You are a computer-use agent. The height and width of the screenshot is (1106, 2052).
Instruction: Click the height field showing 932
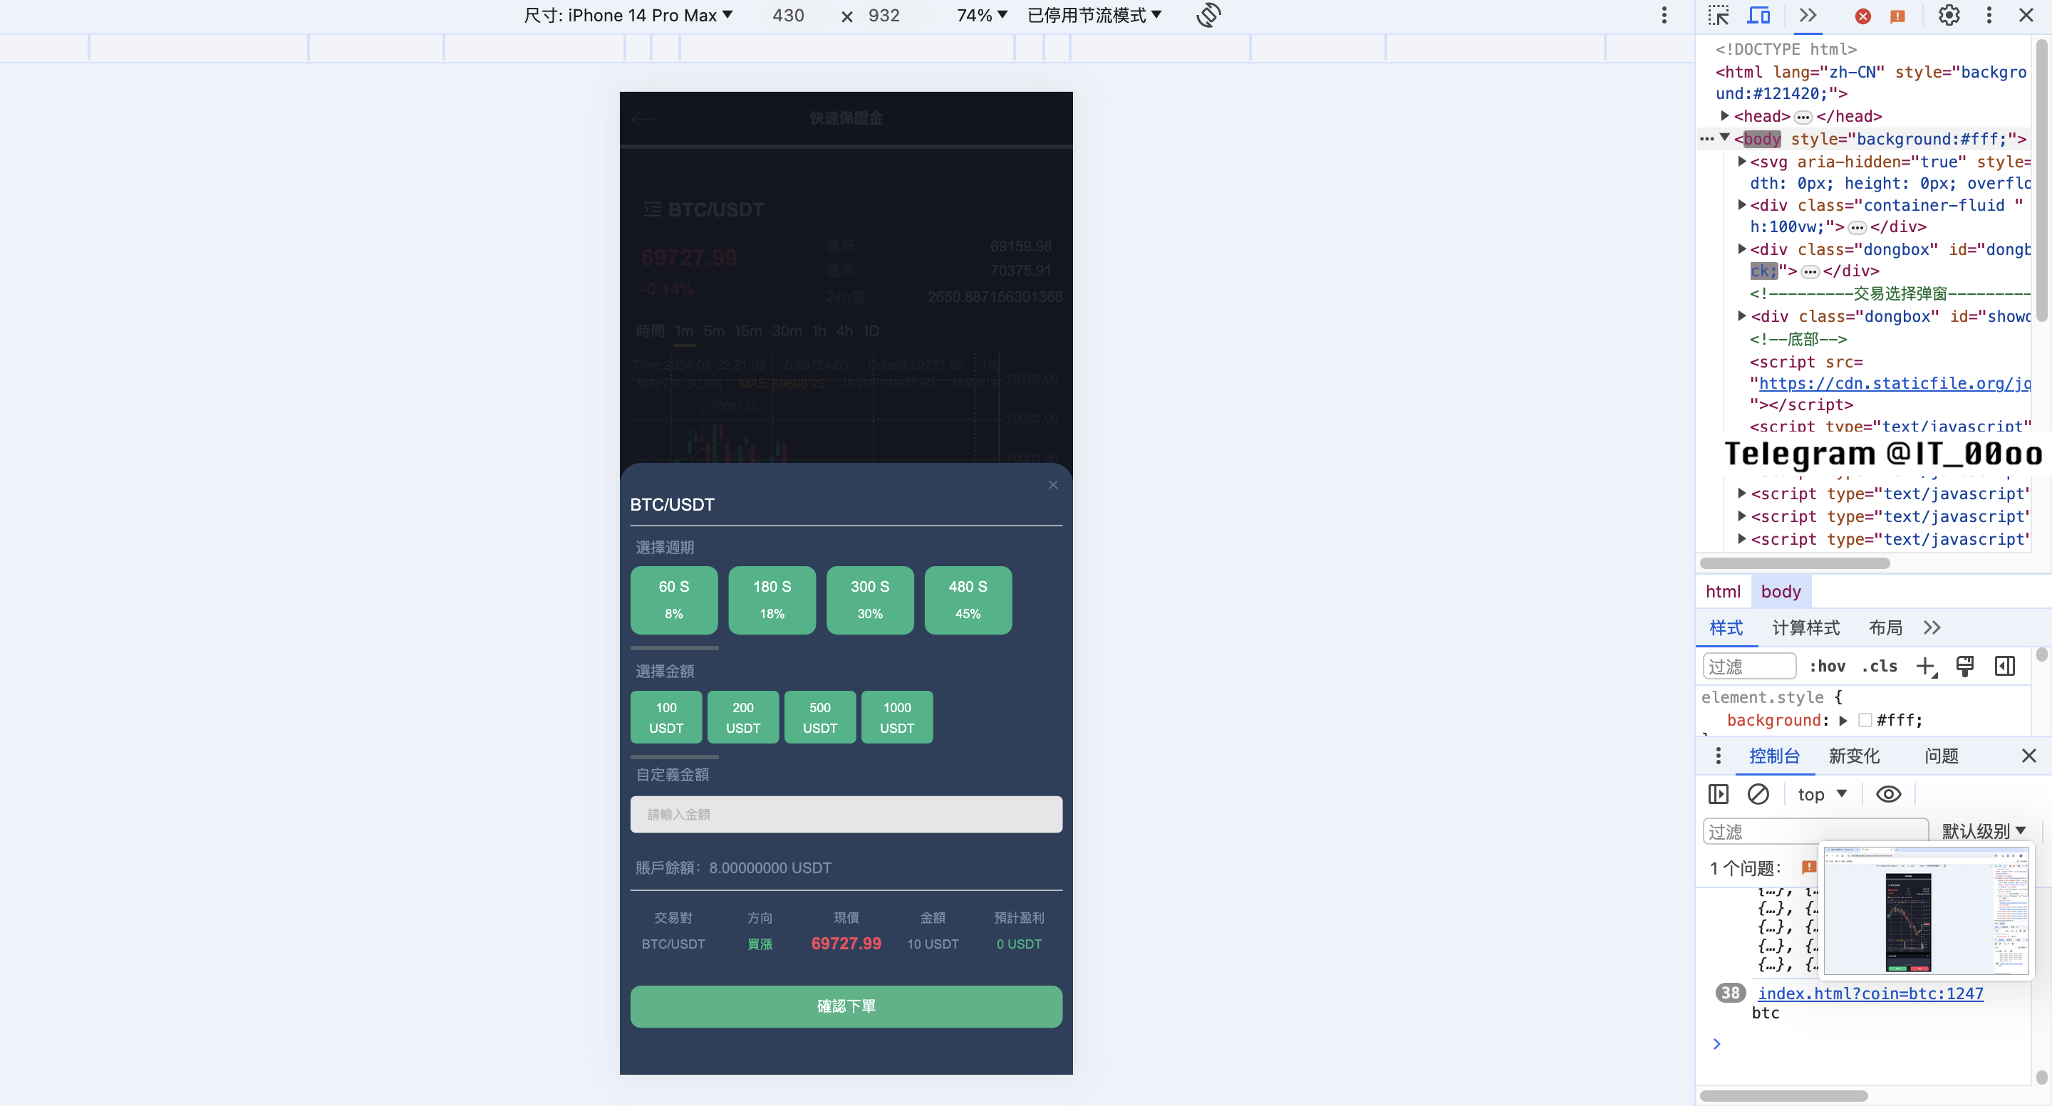click(884, 15)
